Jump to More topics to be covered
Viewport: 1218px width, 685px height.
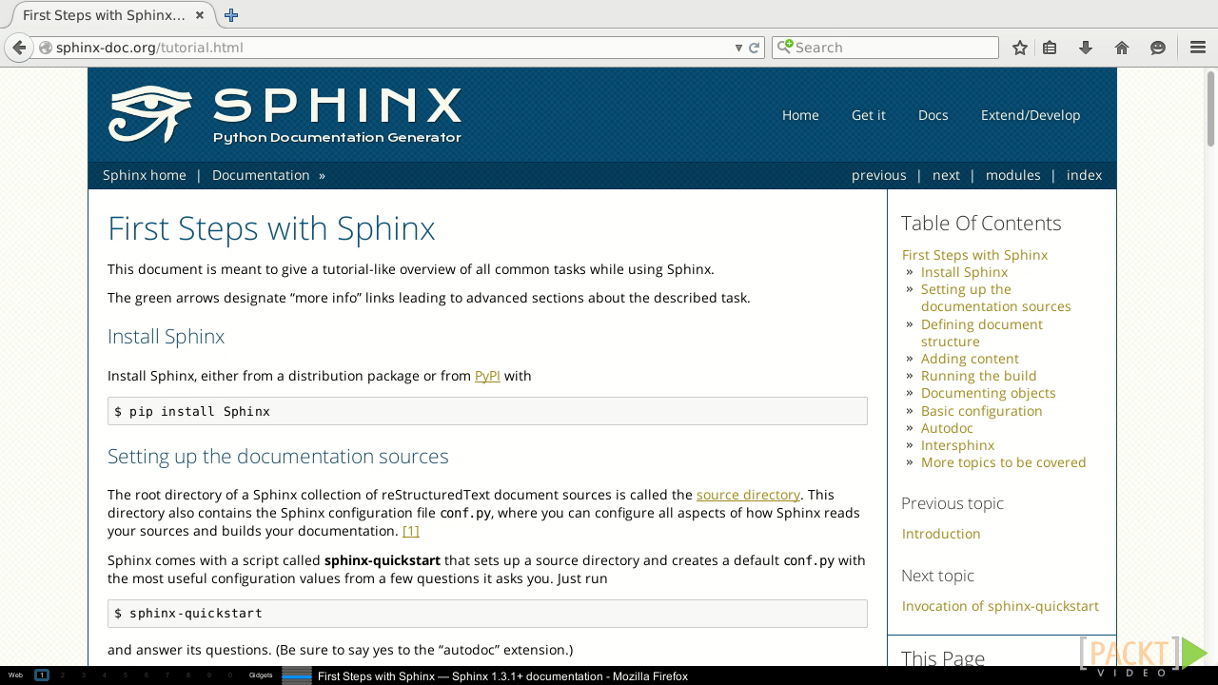[1003, 462]
